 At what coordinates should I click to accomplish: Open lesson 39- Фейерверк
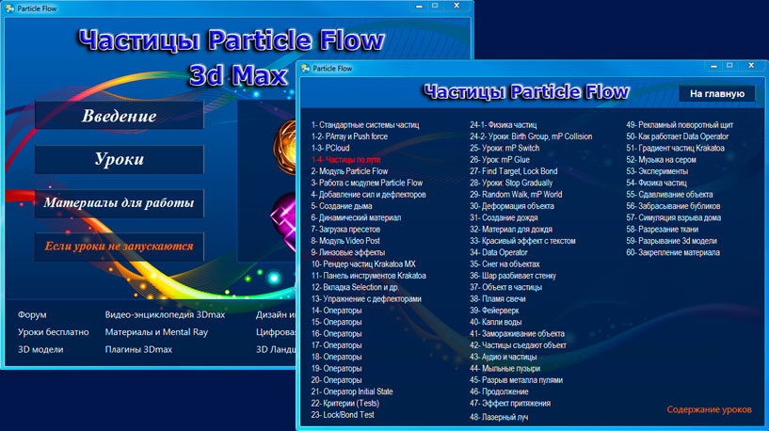click(x=494, y=311)
